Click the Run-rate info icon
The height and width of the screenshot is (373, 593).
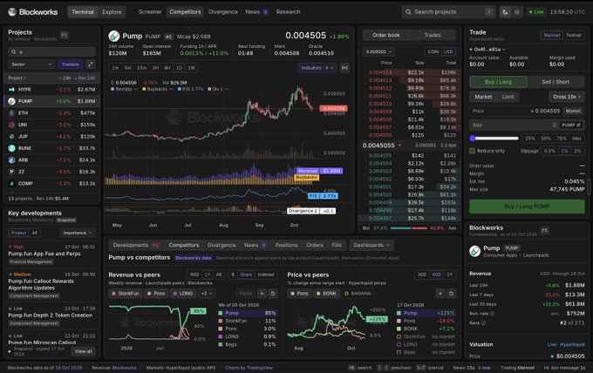(492, 314)
